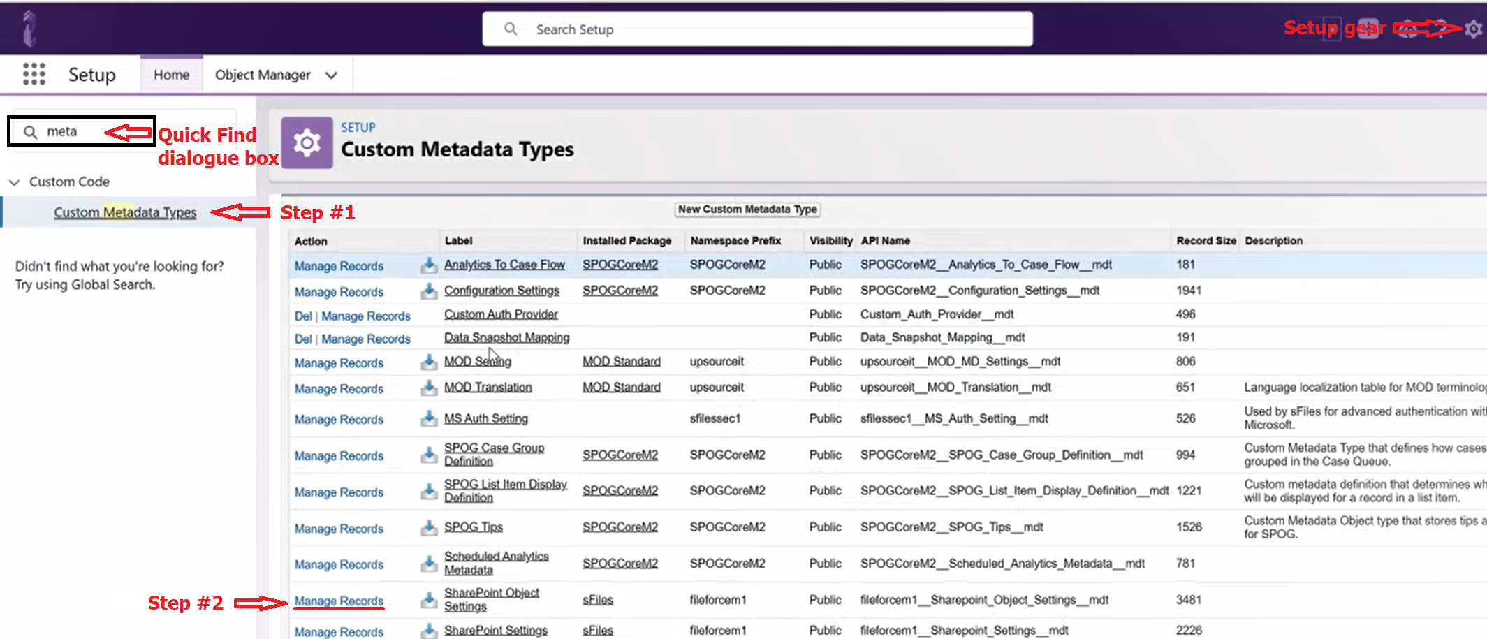The image size is (1487, 639).
Task: Collapse the Custom Code section
Action: pyautogui.click(x=14, y=182)
